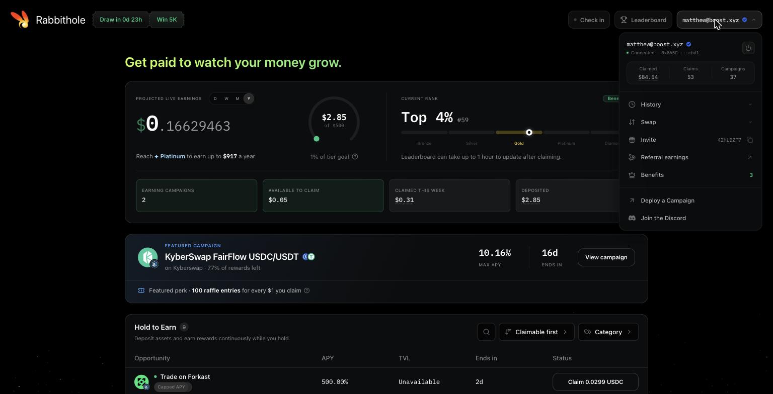Select the M (monthly) earnings period
This screenshot has height=394, width=773.
(238, 98)
